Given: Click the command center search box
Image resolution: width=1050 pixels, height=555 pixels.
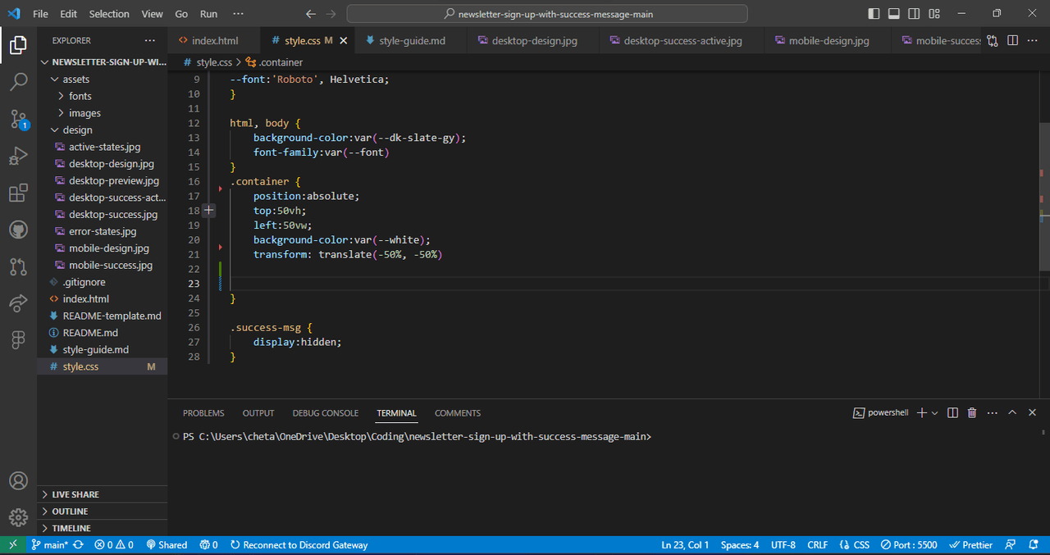Looking at the screenshot, I should [547, 14].
